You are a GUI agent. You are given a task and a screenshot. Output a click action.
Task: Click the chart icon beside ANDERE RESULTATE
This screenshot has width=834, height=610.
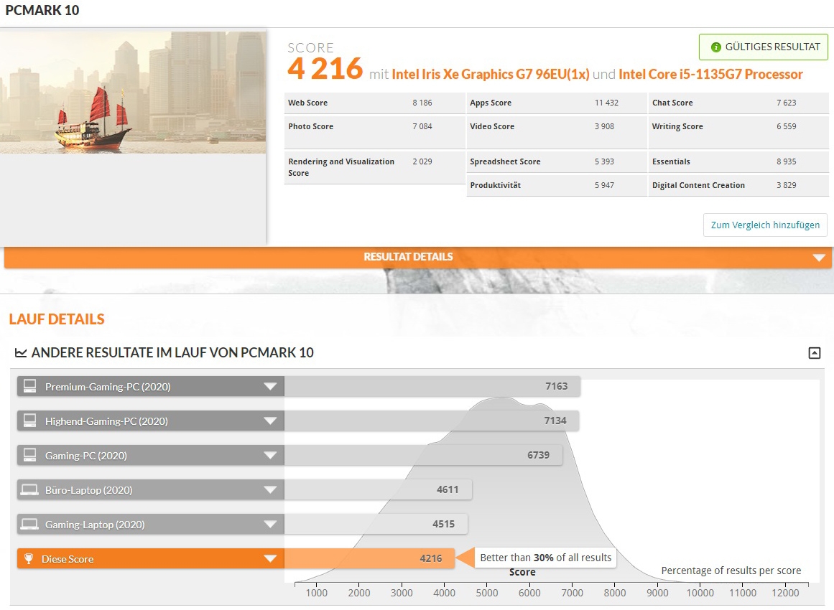[x=21, y=353]
